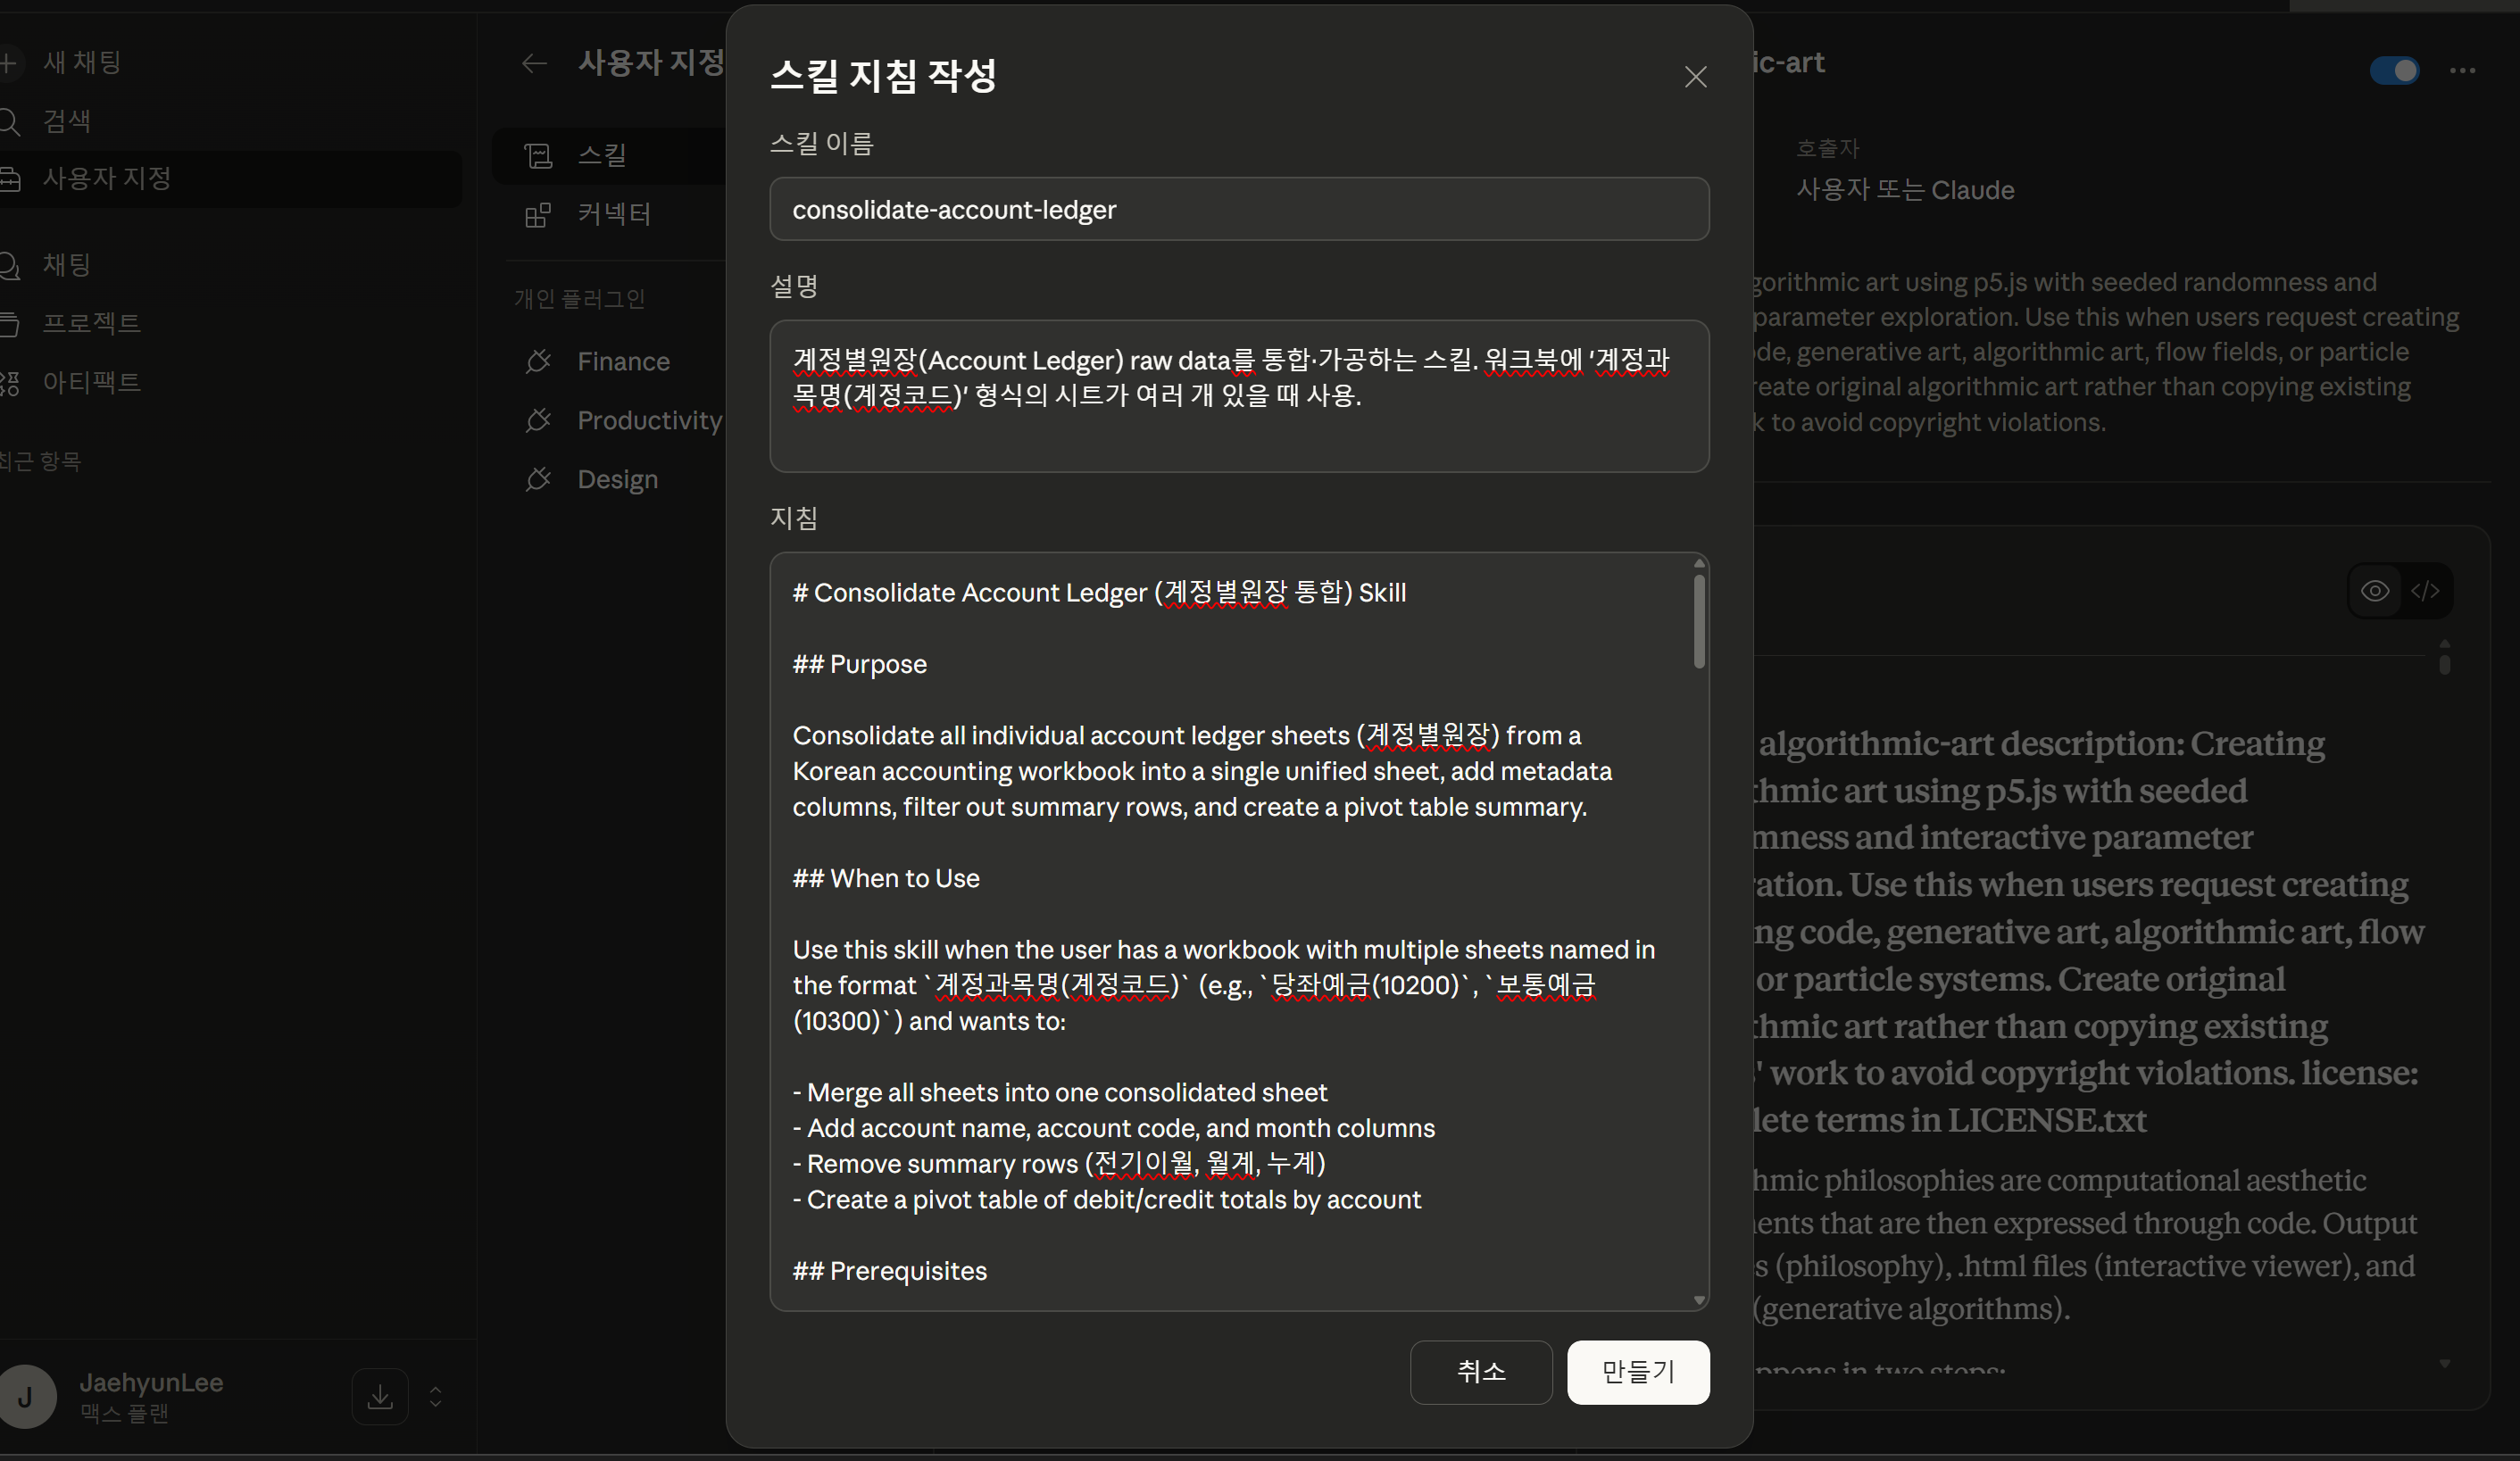Open the 아티팩트 section in the sidebar
This screenshot has width=2520, height=1461.
(x=91, y=382)
